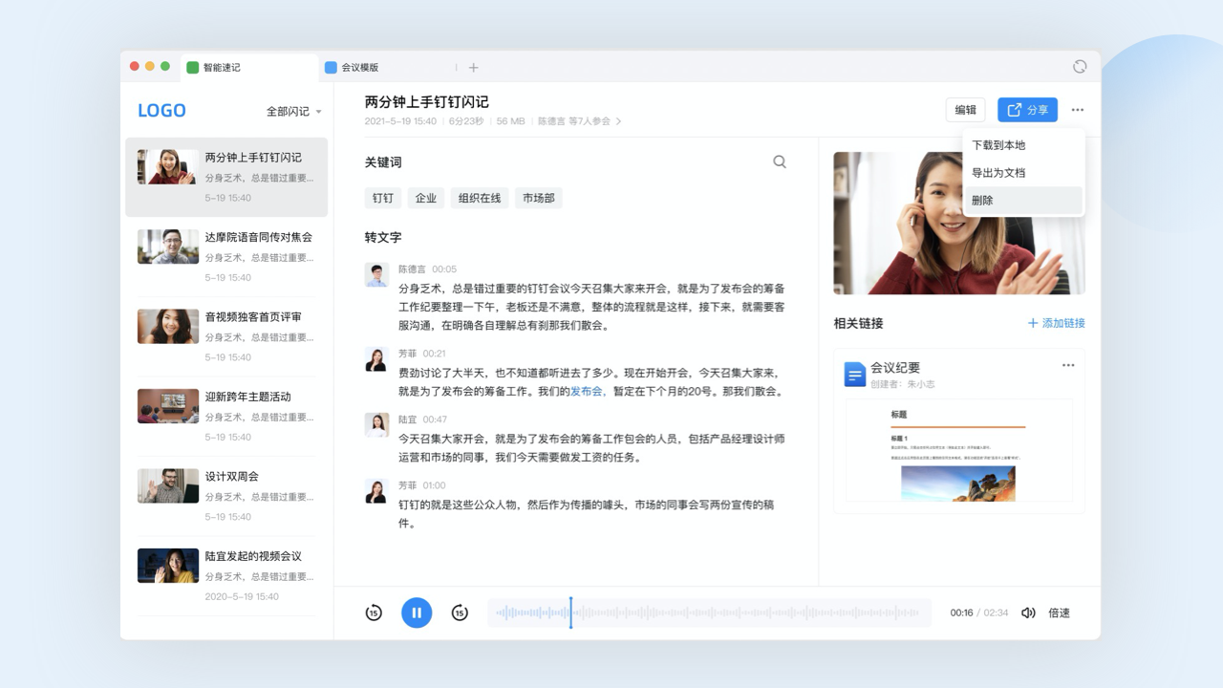Viewport: 1223px width, 688px height.
Task: Click the 编辑 button
Action: (x=965, y=109)
